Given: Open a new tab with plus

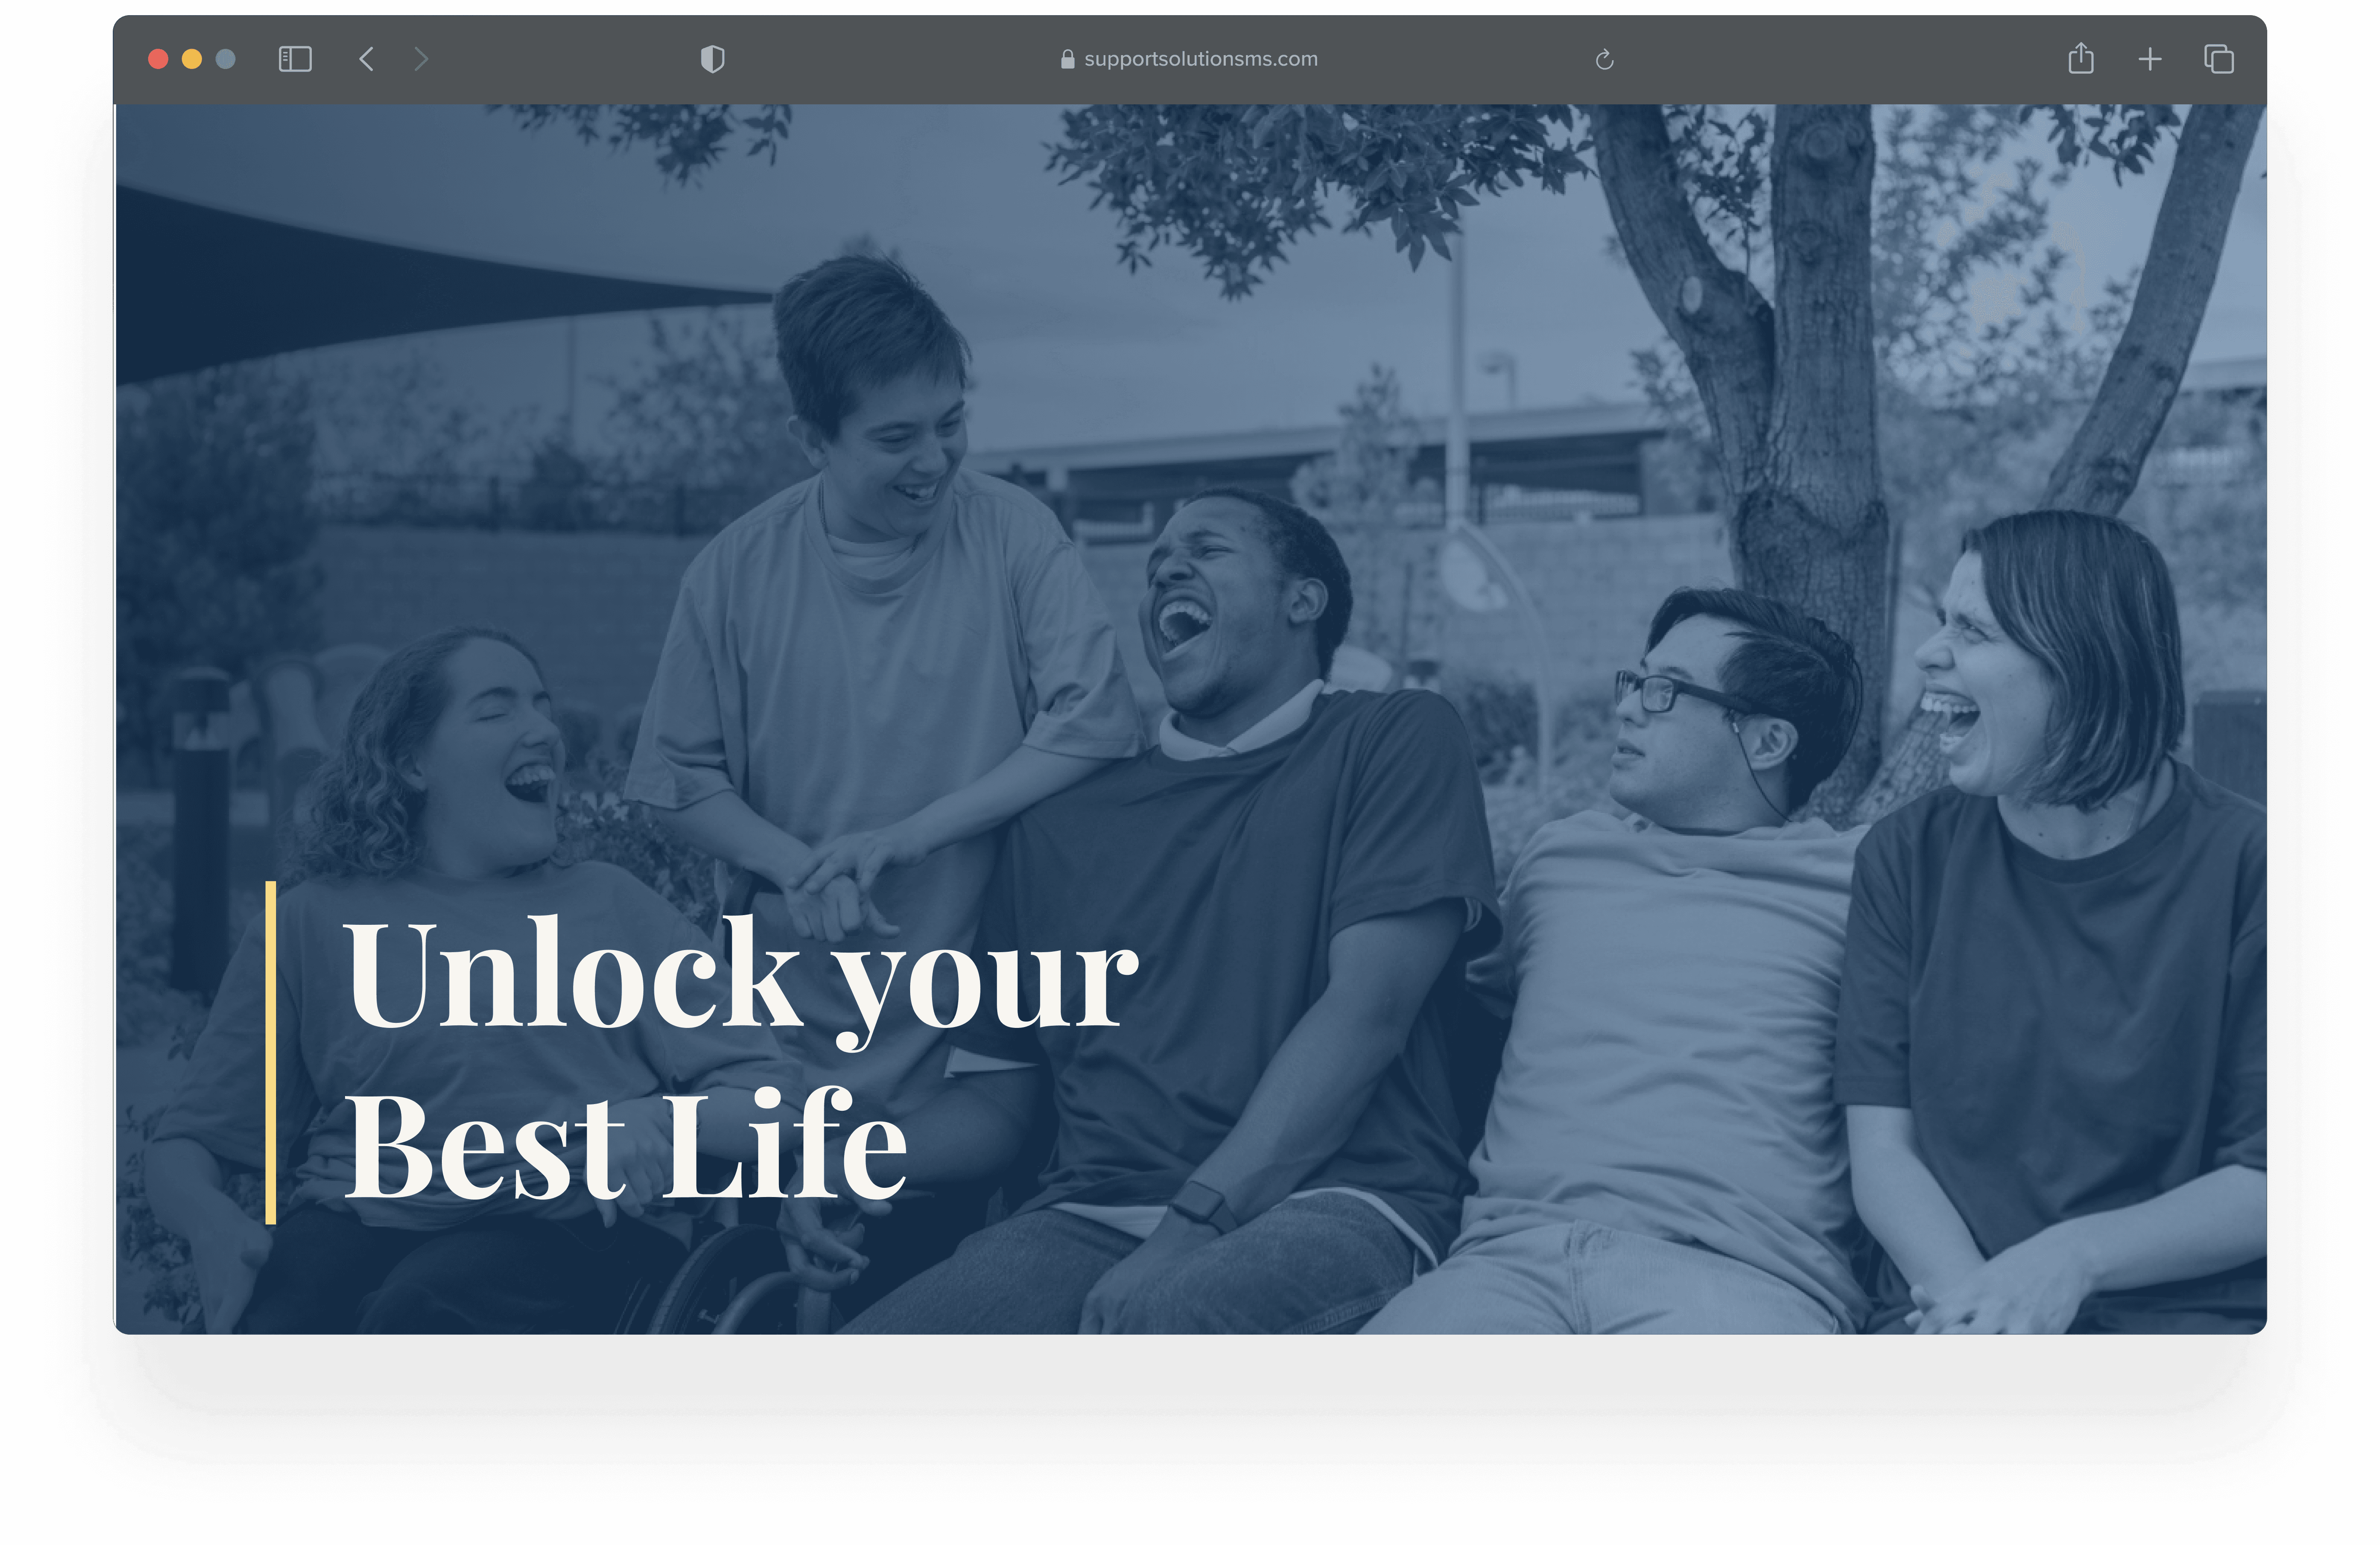Looking at the screenshot, I should pyautogui.click(x=2149, y=59).
